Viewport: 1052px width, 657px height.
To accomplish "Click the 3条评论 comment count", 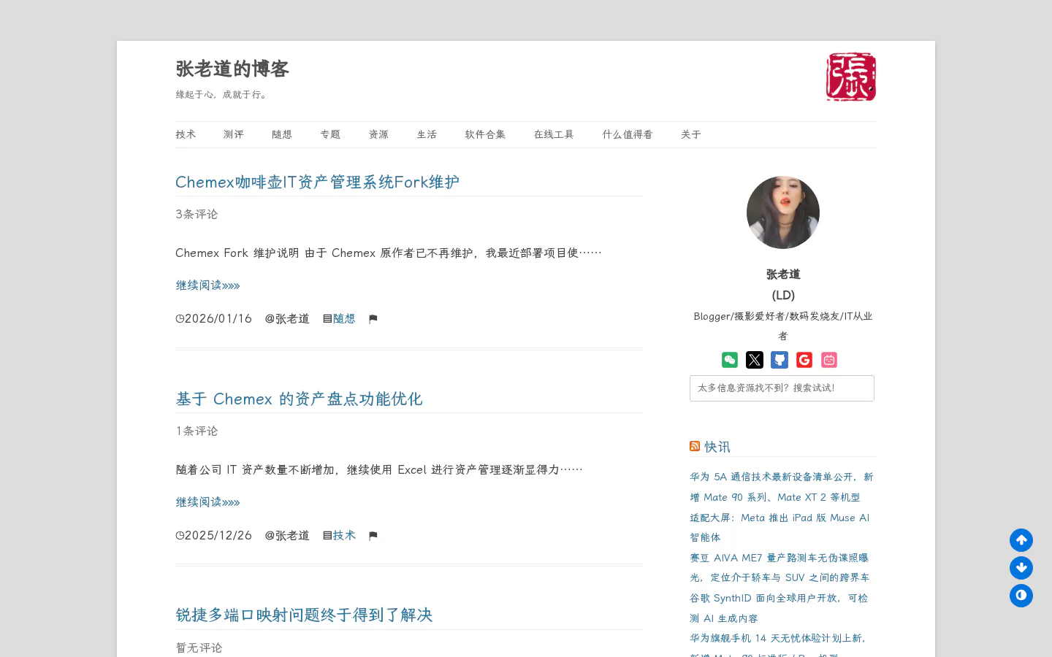I will tap(197, 214).
